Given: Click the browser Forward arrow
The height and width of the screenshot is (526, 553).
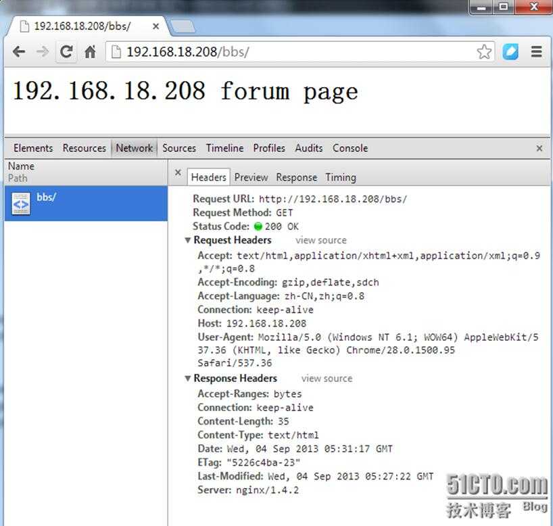Looking at the screenshot, I should [43, 52].
